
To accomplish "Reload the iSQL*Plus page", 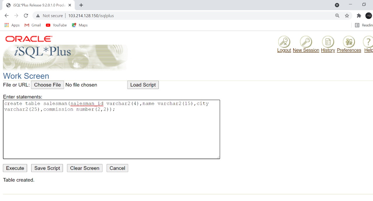I will (x=26, y=16).
